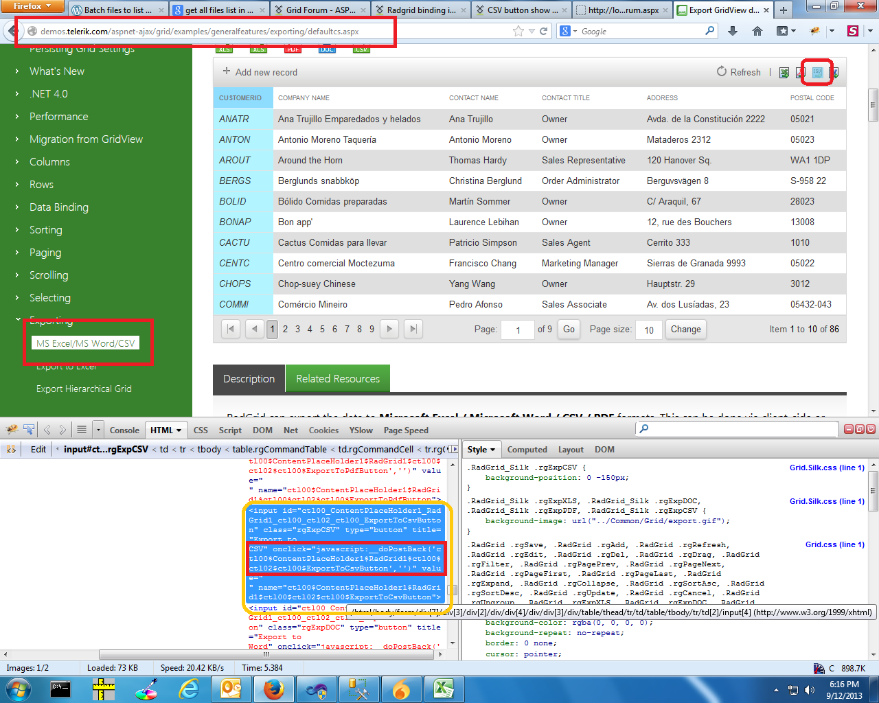The width and height of the screenshot is (879, 703).
Task: Click the Export to PDF grid icon
Action: tap(801, 73)
